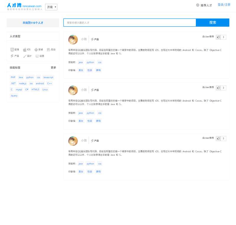Open the 登录/注册 login link

tap(224, 5)
